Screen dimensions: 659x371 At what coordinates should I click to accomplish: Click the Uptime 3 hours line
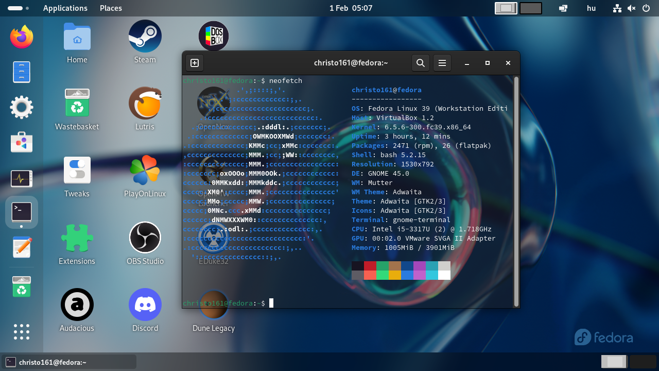(x=401, y=137)
